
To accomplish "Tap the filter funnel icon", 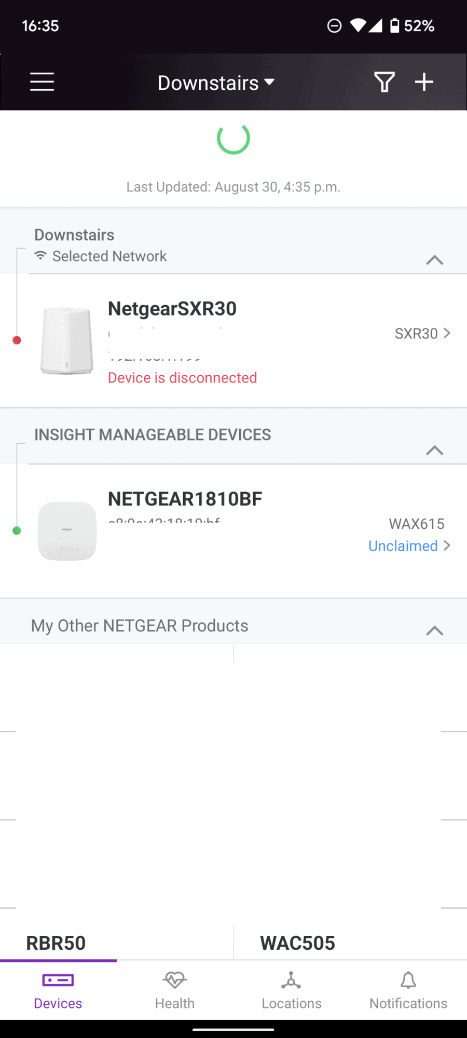I will tap(384, 82).
